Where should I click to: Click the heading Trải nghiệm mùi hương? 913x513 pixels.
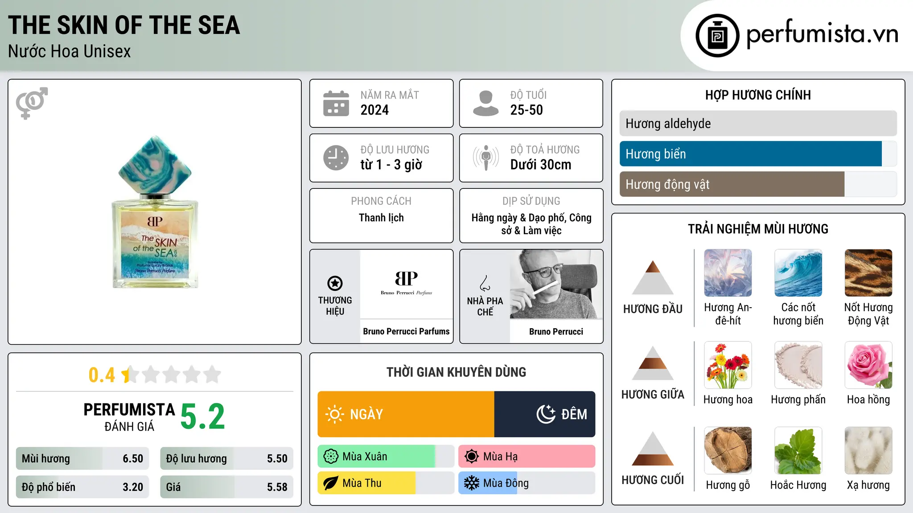pos(758,229)
